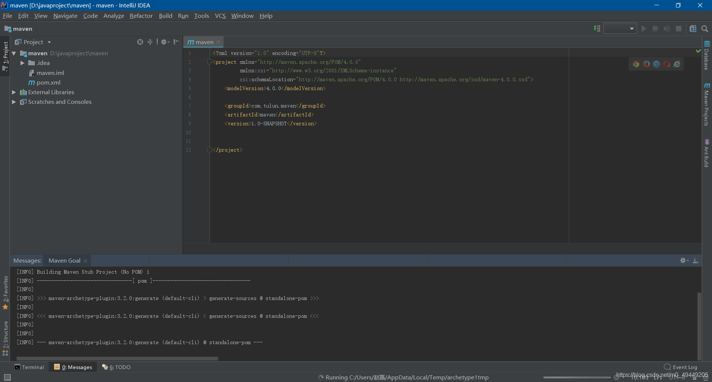Open the Help menu
This screenshot has height=382, width=712.
click(266, 16)
